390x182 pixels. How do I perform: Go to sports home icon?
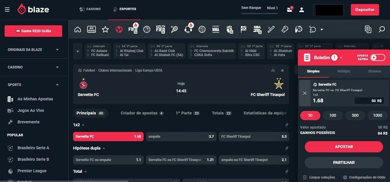(78, 29)
